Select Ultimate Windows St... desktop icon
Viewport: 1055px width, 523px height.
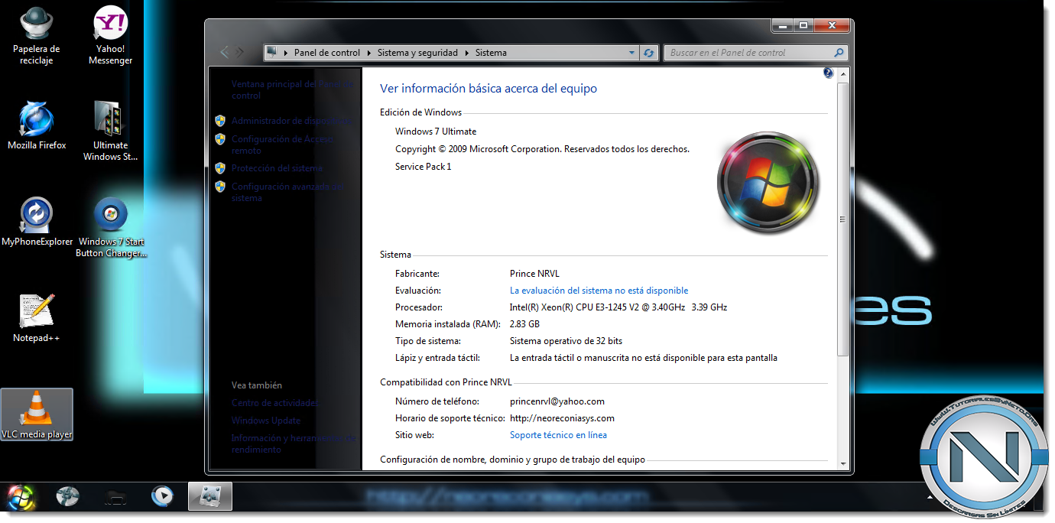(110, 131)
